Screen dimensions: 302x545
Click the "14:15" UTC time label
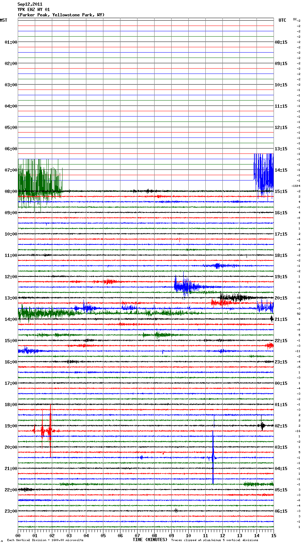coord(281,170)
